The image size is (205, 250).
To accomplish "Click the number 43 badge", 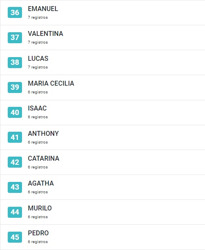I will [x=15, y=187].
